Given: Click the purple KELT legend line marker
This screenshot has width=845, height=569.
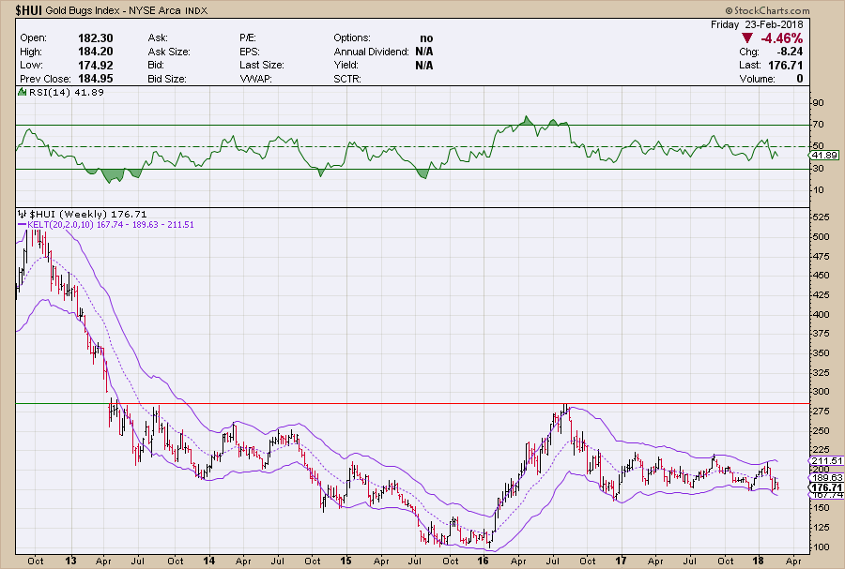Looking at the screenshot, I should coord(22,225).
